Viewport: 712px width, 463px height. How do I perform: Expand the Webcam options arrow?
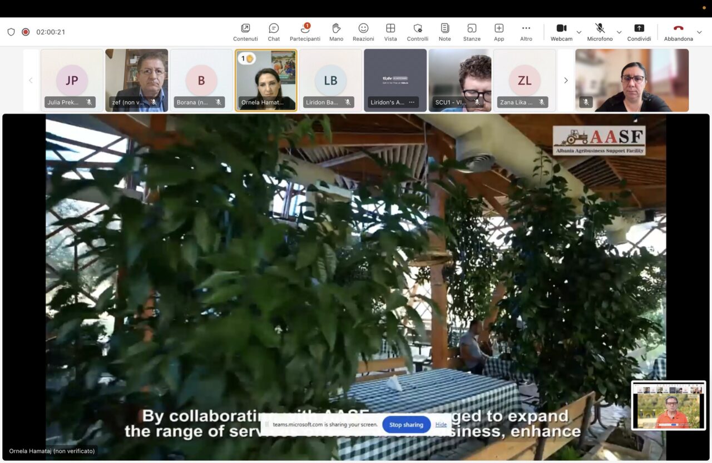coord(579,32)
